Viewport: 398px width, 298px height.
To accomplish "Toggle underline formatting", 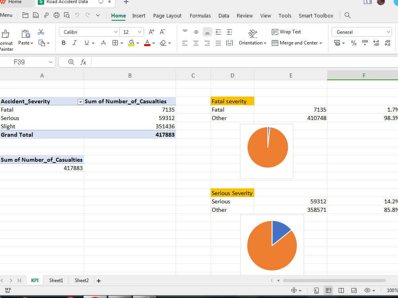I will tap(86, 43).
